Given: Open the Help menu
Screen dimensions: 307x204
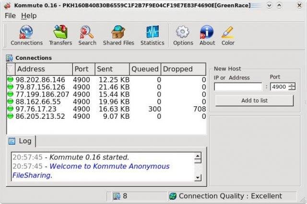Looking at the screenshot, I should [29, 16].
